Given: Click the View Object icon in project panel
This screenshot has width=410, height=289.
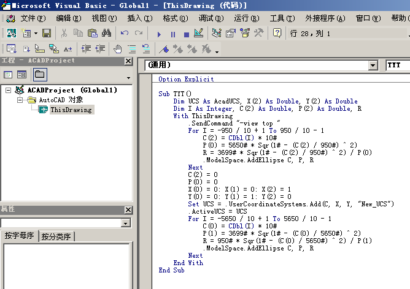Looking at the screenshot, I should coord(21,75).
